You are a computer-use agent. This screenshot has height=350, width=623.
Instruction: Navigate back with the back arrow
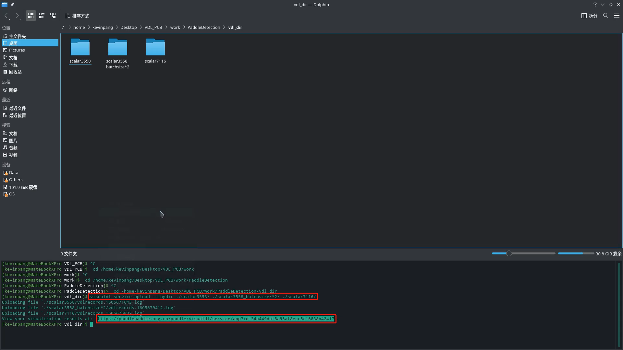coord(6,16)
